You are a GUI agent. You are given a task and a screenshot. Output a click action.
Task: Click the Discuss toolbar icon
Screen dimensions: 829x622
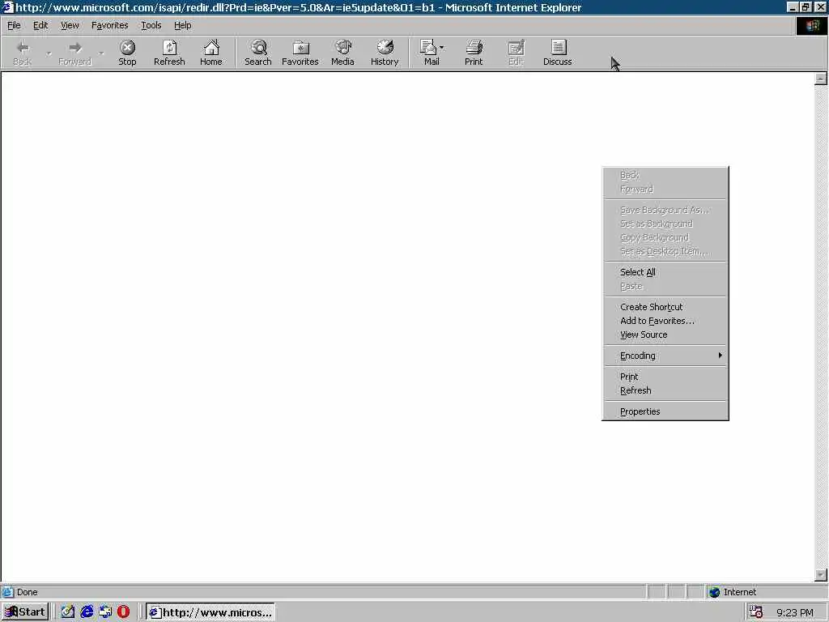pyautogui.click(x=558, y=48)
